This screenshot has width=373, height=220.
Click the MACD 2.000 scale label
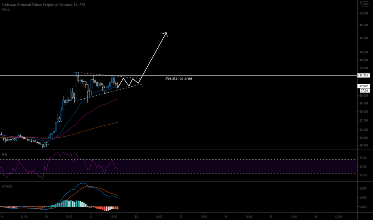pyautogui.click(x=363, y=188)
